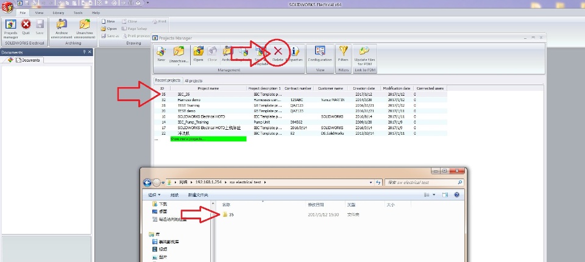Open address bar history dropdown in Explorer
Image resolution: width=585 pixels, height=262 pixels.
tap(371, 183)
